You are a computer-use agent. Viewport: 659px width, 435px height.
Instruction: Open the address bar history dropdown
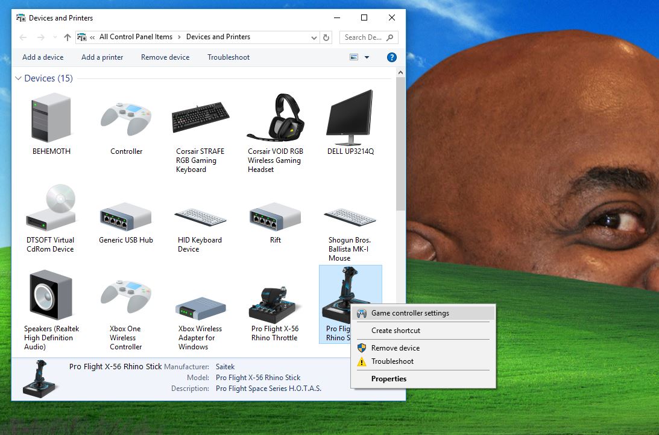[x=314, y=37]
